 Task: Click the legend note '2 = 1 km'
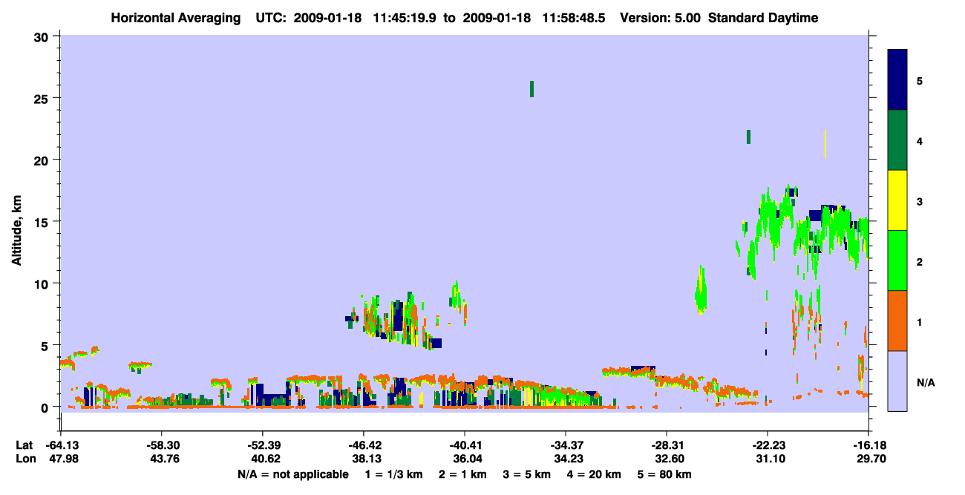(x=462, y=474)
